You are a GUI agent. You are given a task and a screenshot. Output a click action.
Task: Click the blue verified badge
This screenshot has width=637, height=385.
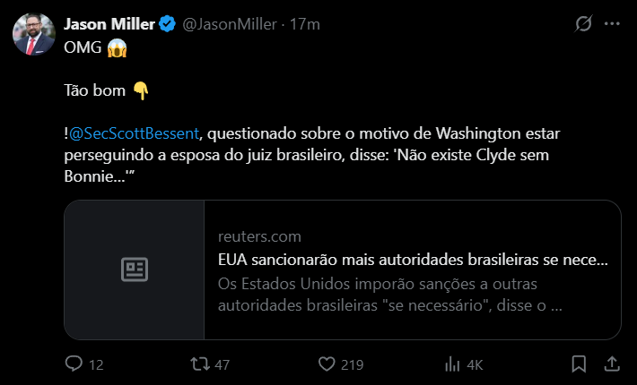click(x=167, y=25)
